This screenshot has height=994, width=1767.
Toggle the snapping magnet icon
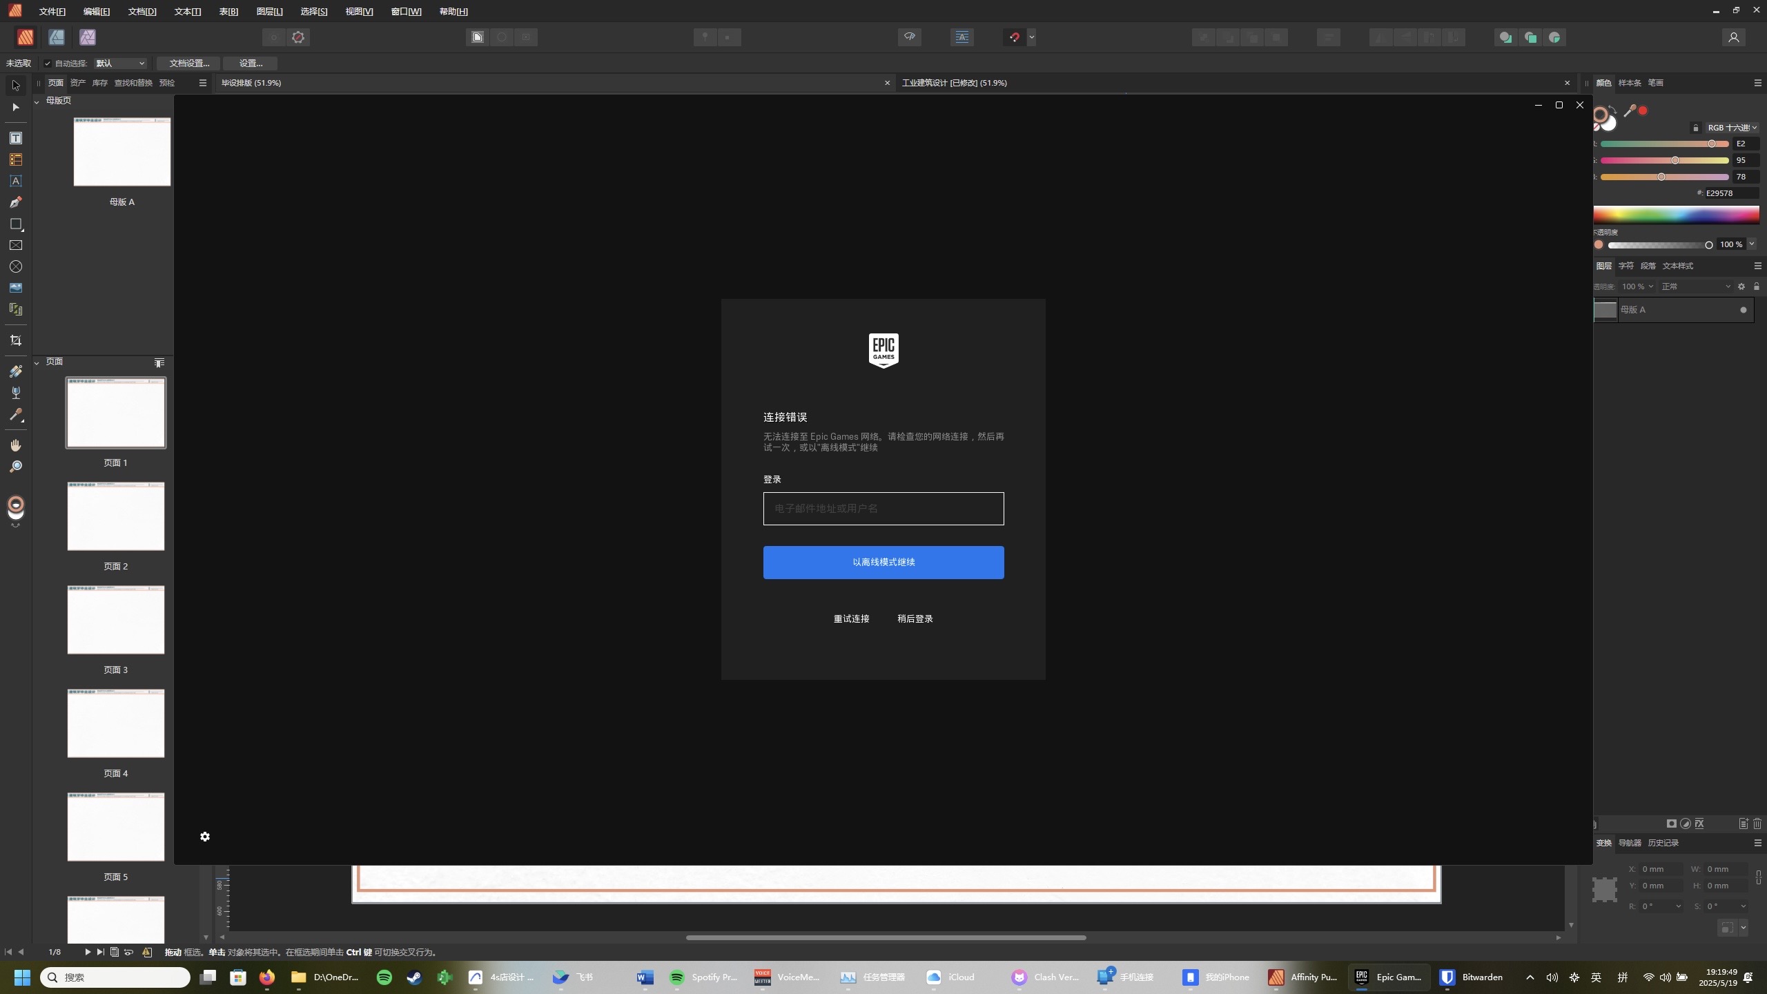tap(1014, 37)
